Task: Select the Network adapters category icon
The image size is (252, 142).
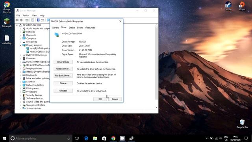Action: tap(24, 85)
